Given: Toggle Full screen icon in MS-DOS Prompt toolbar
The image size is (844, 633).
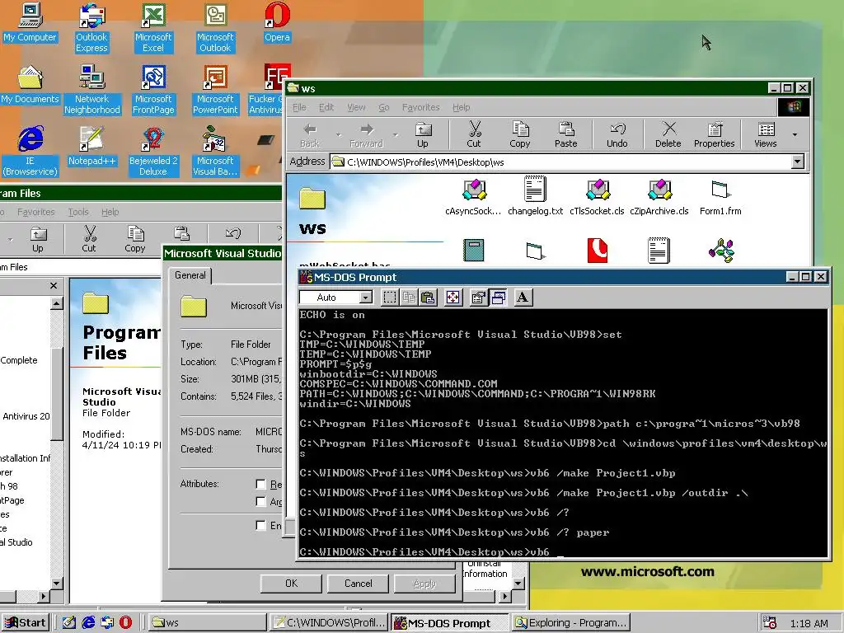Looking at the screenshot, I should point(453,298).
